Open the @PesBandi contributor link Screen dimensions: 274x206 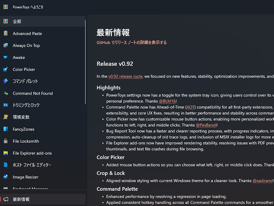coord(206,125)
